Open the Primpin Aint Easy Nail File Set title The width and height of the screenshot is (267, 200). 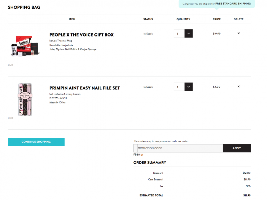point(85,88)
